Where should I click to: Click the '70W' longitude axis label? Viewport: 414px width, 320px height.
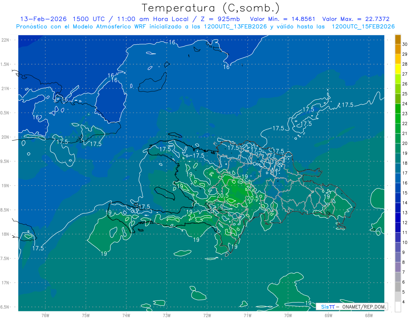(x=288, y=316)
